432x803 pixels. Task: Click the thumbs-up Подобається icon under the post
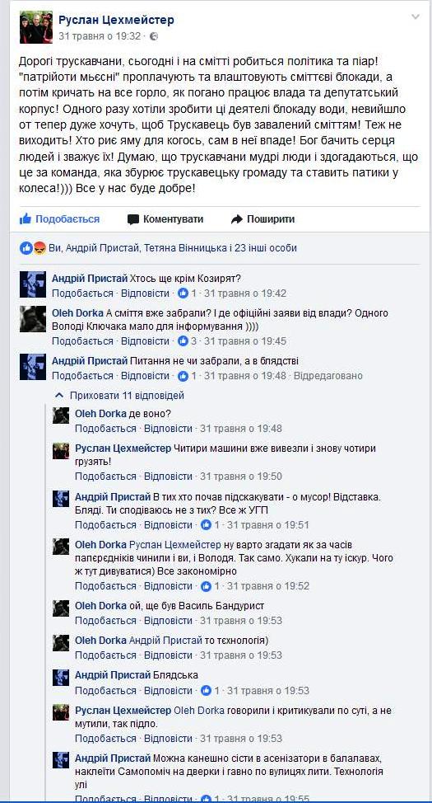coord(25,219)
